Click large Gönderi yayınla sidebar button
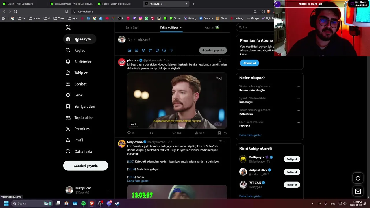370x208 pixels. coord(86,166)
